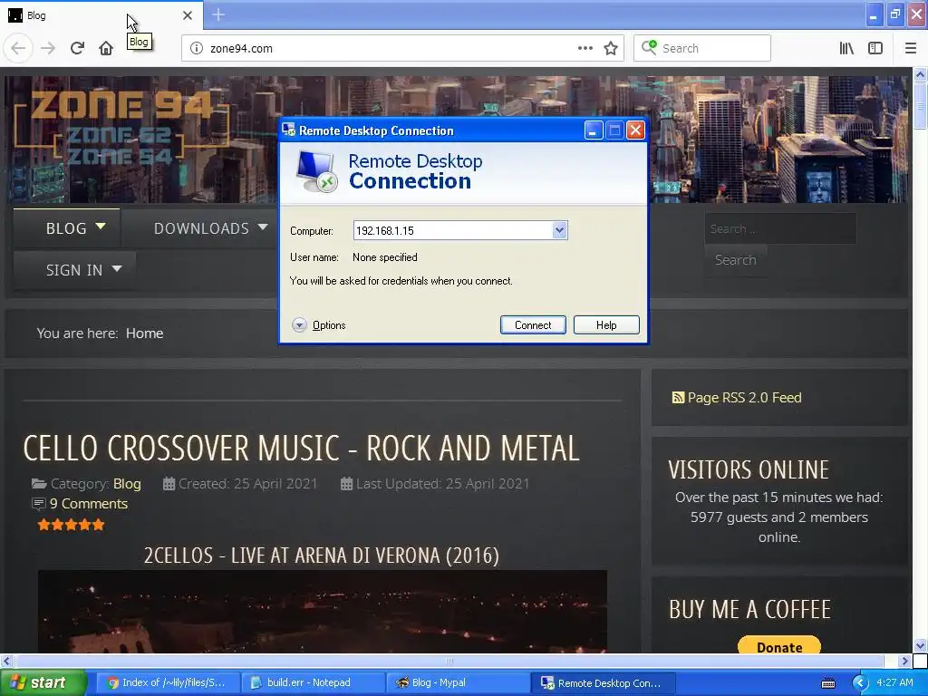The width and height of the screenshot is (928, 696).
Task: Click the 2Cellos Arena di Verona video thumbnail
Action: [x=323, y=612]
